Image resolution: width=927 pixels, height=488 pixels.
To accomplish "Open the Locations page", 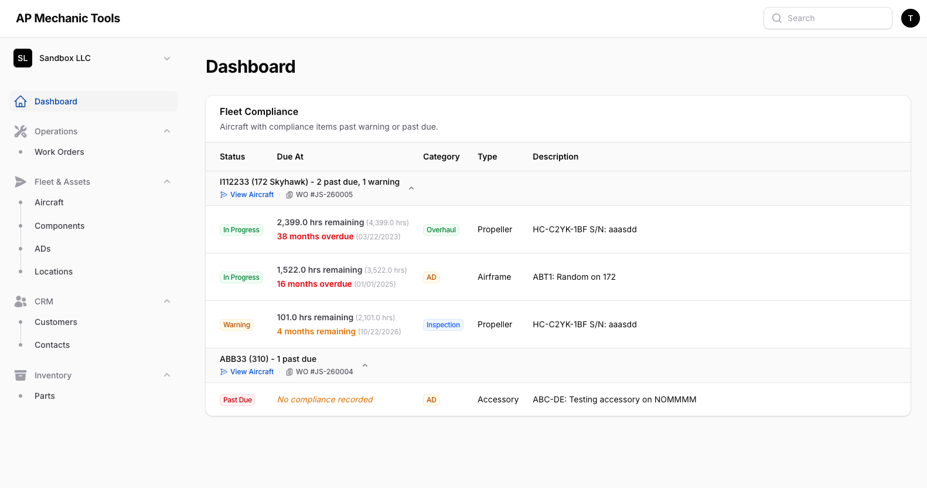I will 53,272.
